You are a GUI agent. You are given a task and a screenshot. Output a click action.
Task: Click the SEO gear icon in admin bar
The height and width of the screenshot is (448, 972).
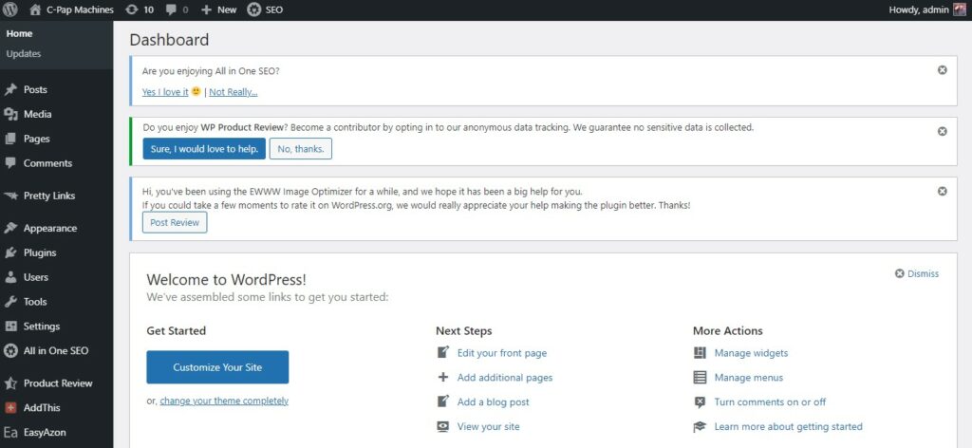tap(254, 9)
